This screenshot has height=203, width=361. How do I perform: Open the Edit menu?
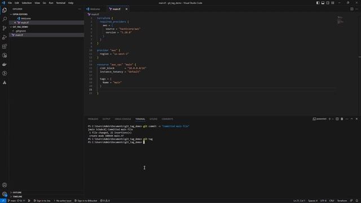point(17,3)
